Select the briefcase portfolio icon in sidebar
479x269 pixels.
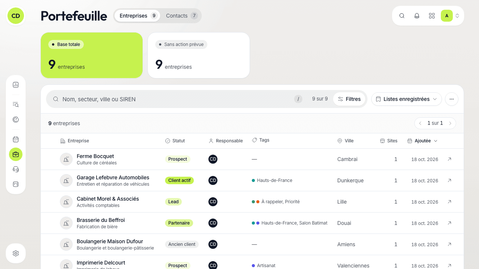coord(16,154)
